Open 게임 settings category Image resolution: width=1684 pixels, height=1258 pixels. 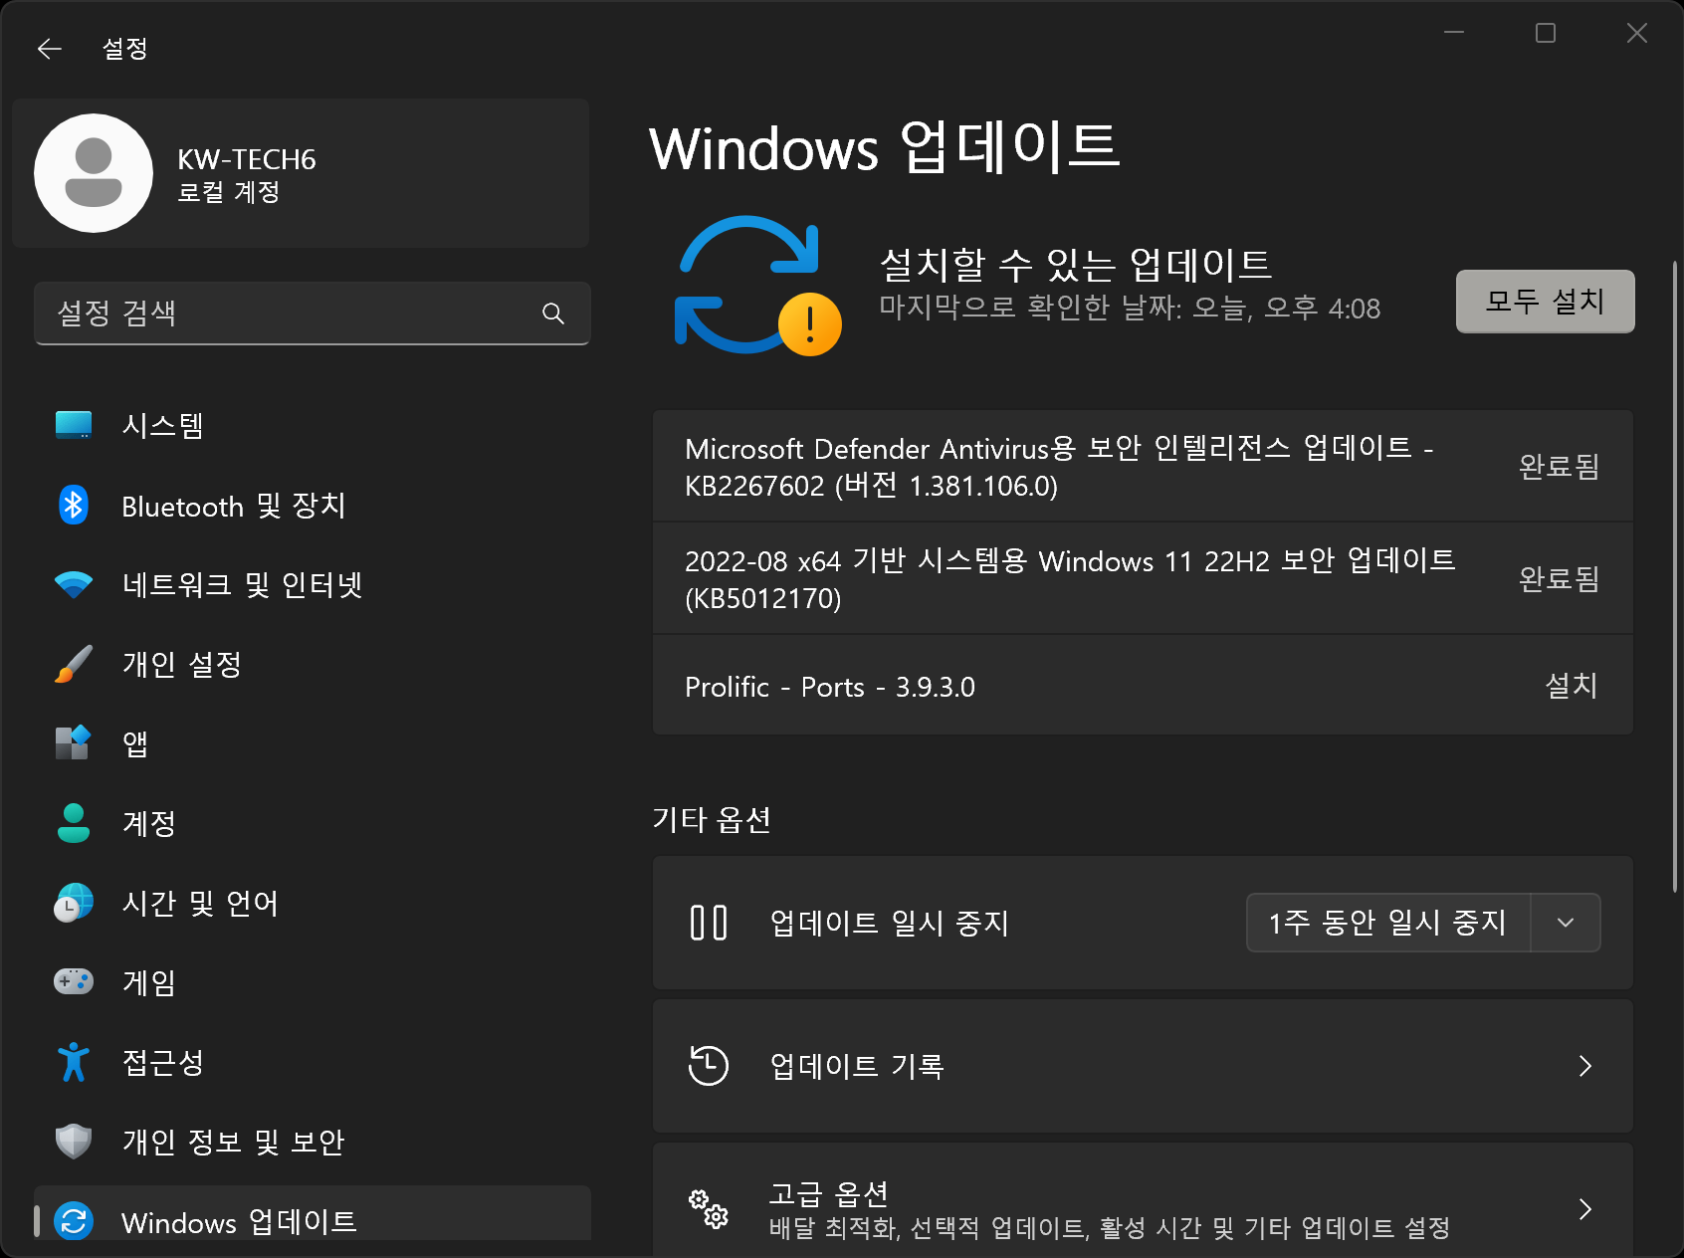point(313,982)
